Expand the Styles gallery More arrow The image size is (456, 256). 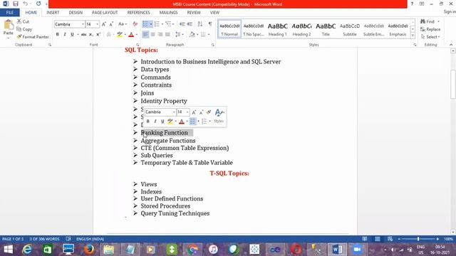click(413, 36)
